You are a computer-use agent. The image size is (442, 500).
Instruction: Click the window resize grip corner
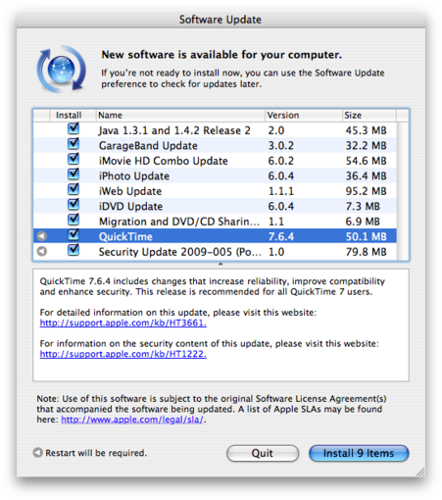tap(420, 472)
